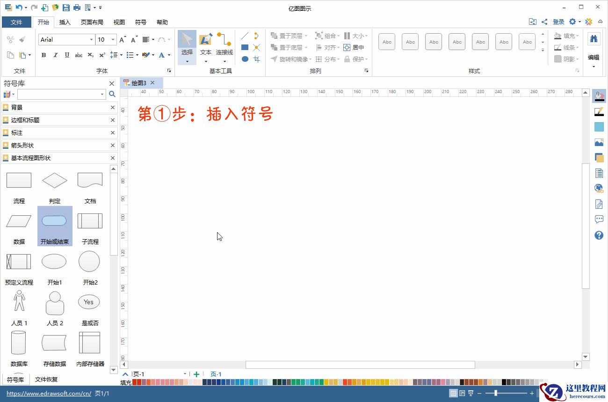Open the font size dropdown

[x=112, y=39]
